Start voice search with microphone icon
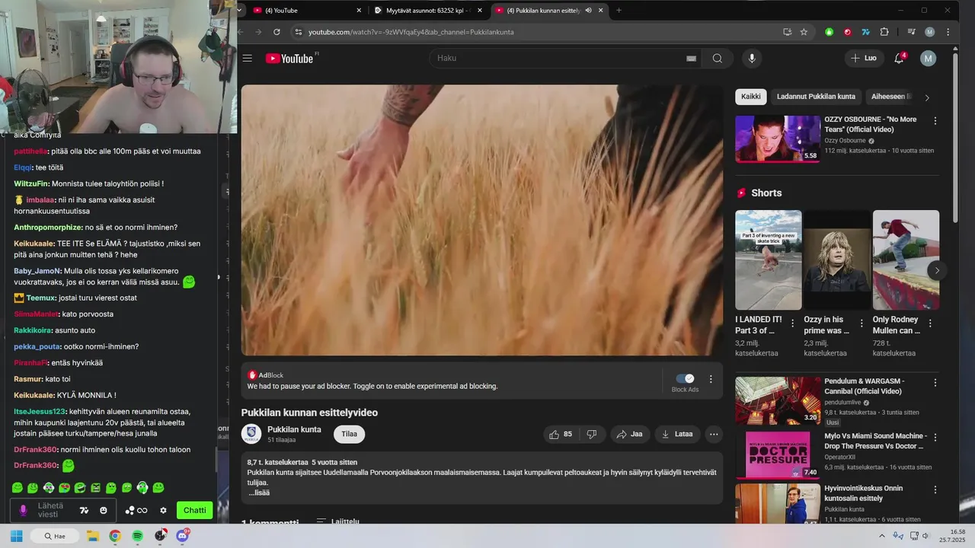 [752, 59]
